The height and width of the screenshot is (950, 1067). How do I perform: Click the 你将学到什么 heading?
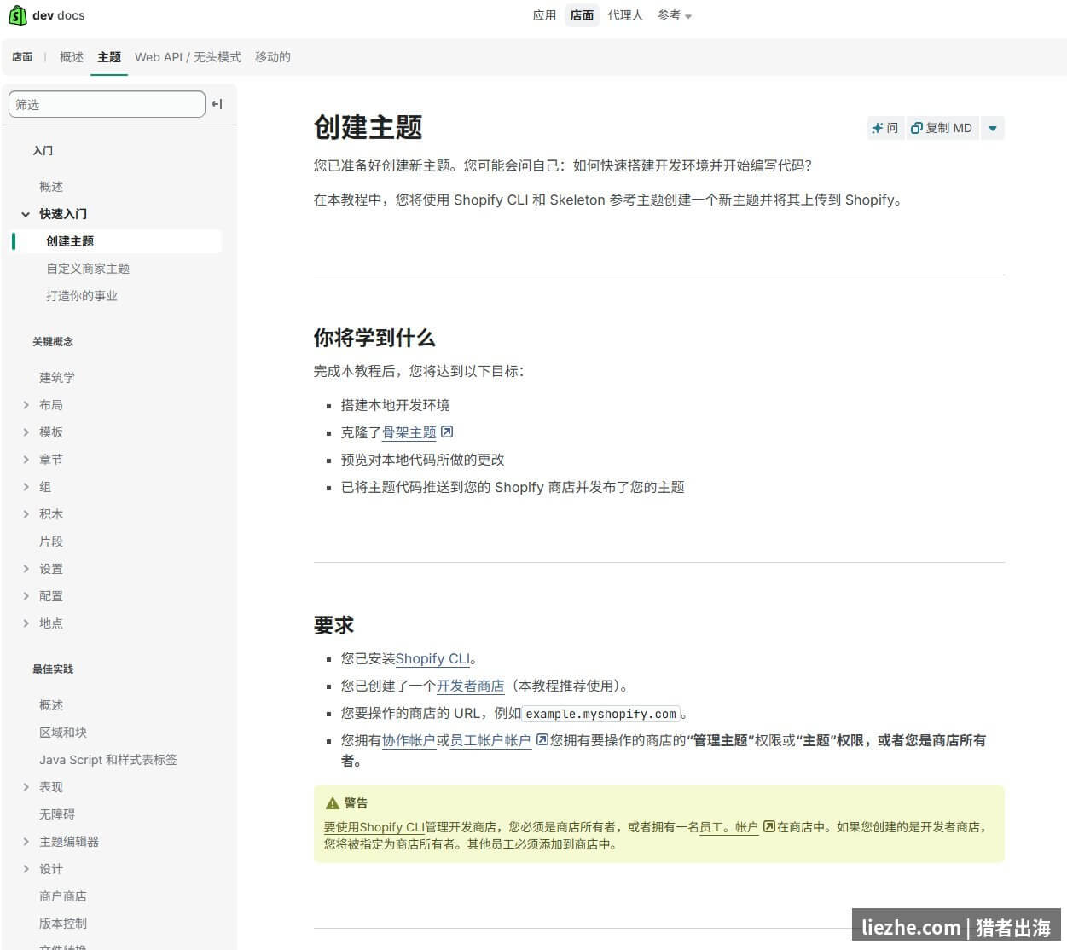point(374,338)
